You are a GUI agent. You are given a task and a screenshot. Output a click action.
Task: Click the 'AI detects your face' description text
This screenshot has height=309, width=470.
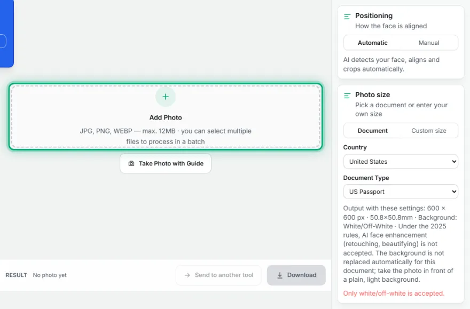[391, 65]
